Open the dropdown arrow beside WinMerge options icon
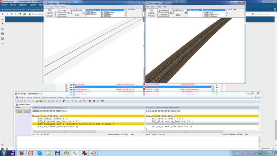277x156 pixels. coord(87,101)
